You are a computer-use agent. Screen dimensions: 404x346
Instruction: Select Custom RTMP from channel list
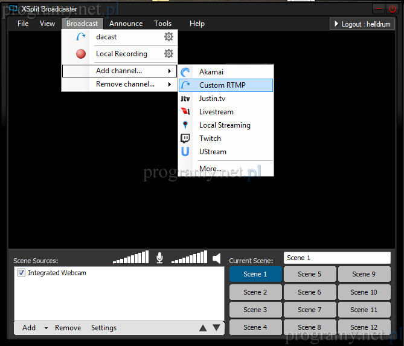pos(222,85)
